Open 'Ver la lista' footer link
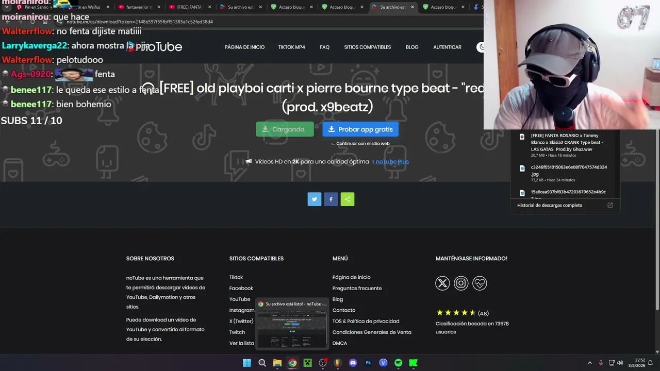 (242, 343)
